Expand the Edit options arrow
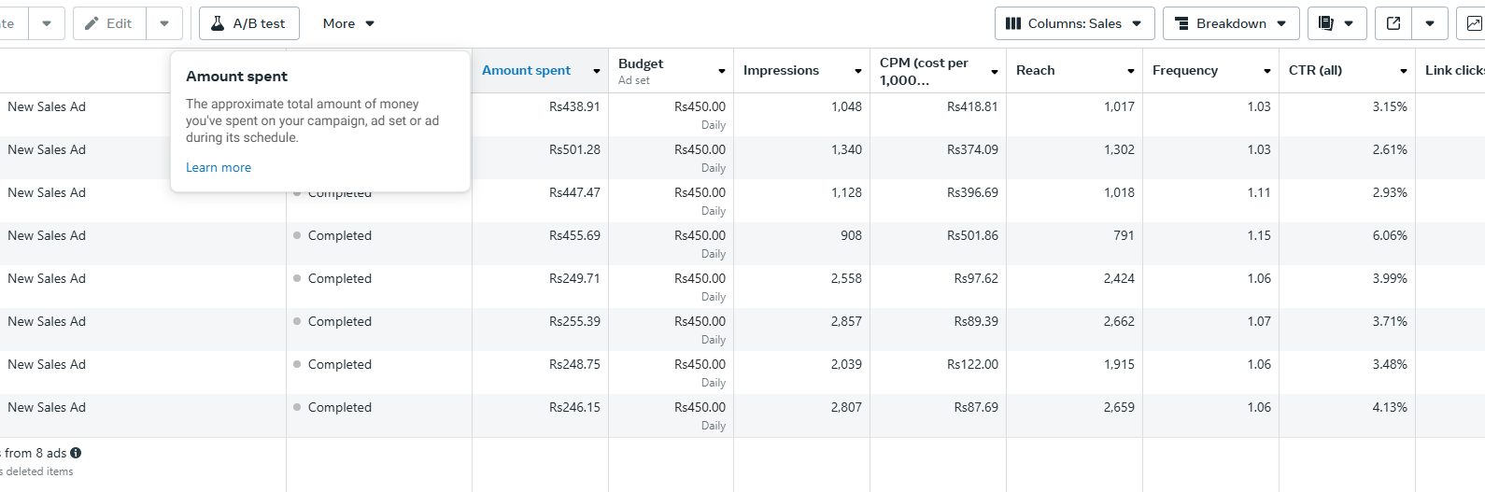This screenshot has height=492, width=1485. 164,23
